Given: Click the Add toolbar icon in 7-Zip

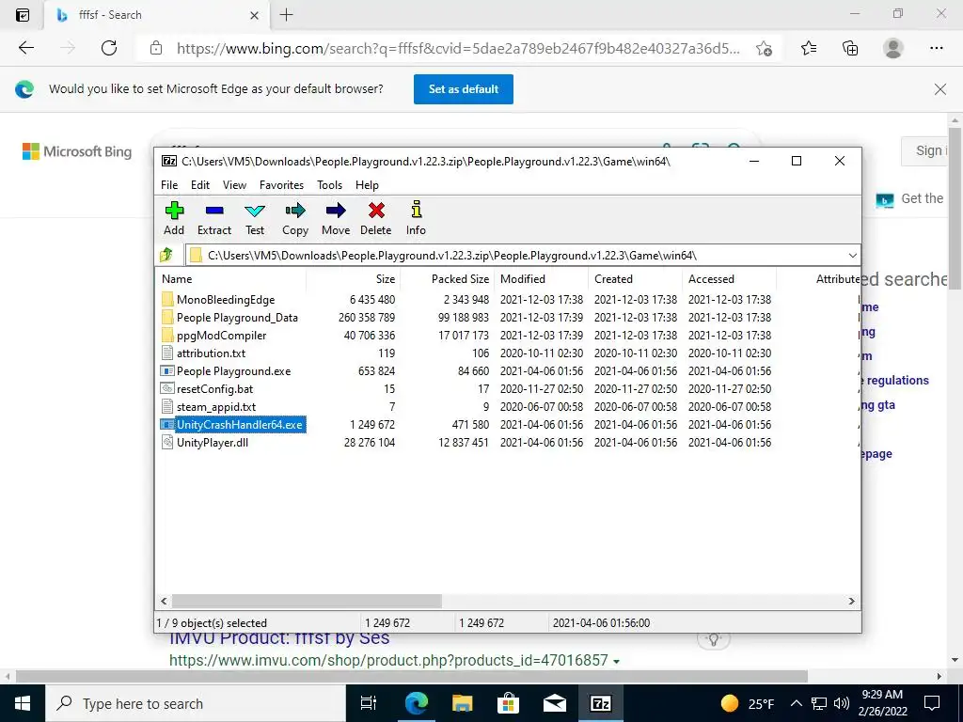Looking at the screenshot, I should [174, 211].
